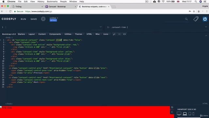Click the cloud icon in menu bar
The height and width of the screenshot is (118, 209).
(x=154, y=1)
